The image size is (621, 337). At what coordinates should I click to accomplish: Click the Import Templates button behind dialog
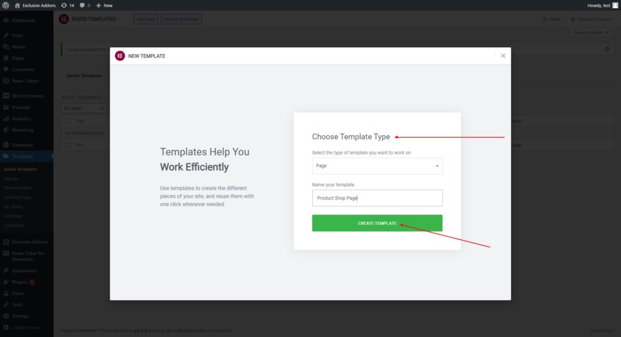pos(181,19)
